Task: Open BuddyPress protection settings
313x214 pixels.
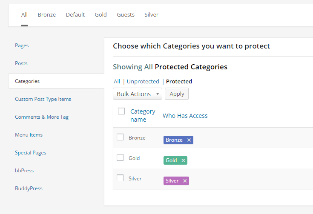Action: pos(29,188)
